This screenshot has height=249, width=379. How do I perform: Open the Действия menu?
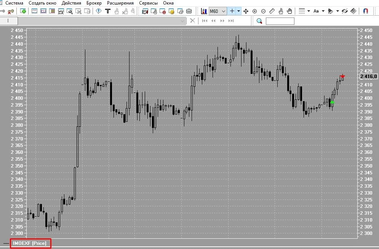71,3
